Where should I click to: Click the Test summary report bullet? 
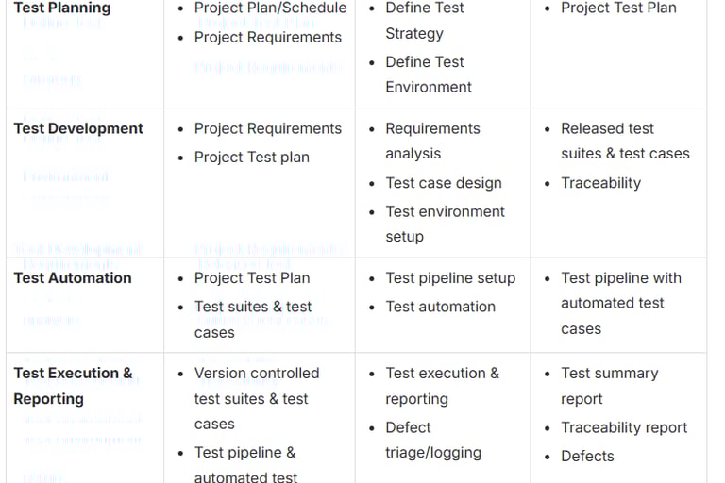pos(609,385)
